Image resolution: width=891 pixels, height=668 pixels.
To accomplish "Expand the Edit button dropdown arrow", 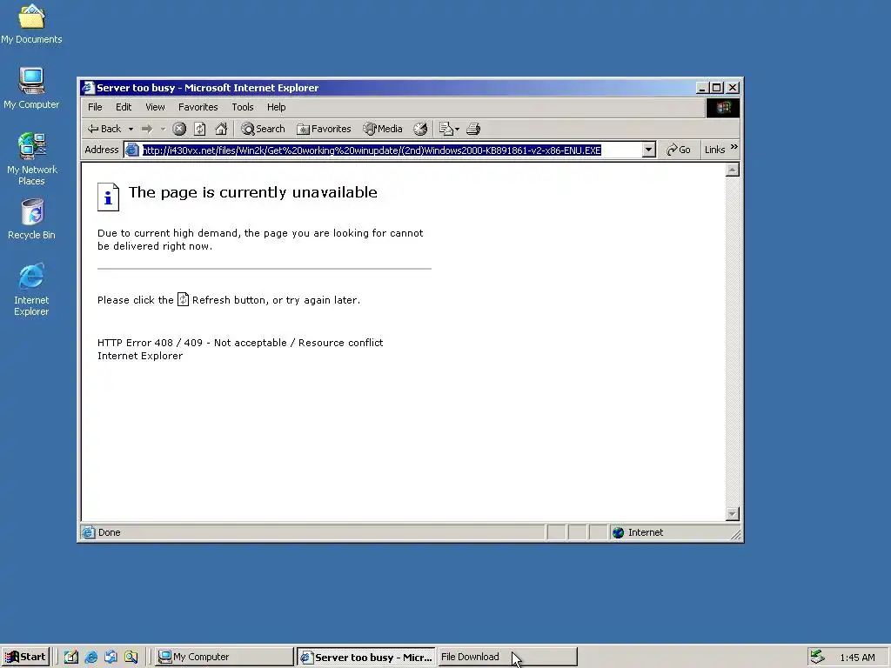I will (x=457, y=129).
